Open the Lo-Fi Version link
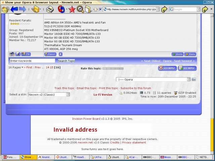 [103, 95]
